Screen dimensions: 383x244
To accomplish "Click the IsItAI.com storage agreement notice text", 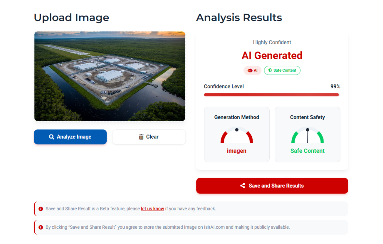I will 168,227.
